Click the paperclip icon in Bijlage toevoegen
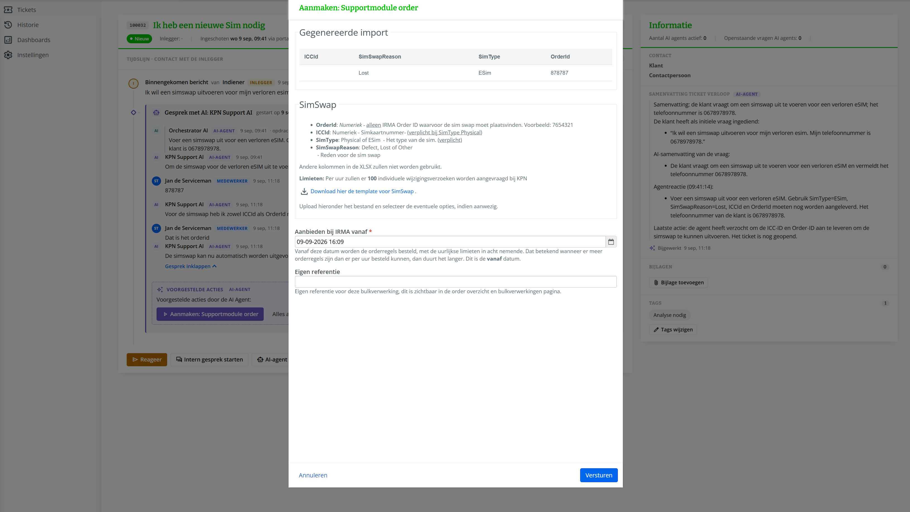 (656, 282)
